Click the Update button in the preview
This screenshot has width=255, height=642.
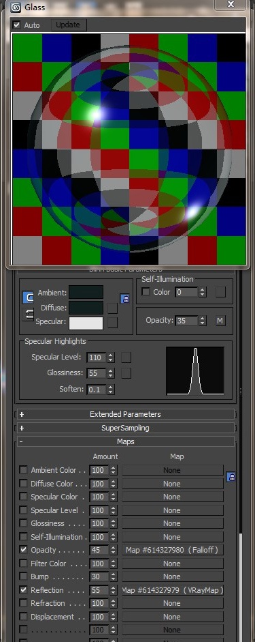coord(68,25)
